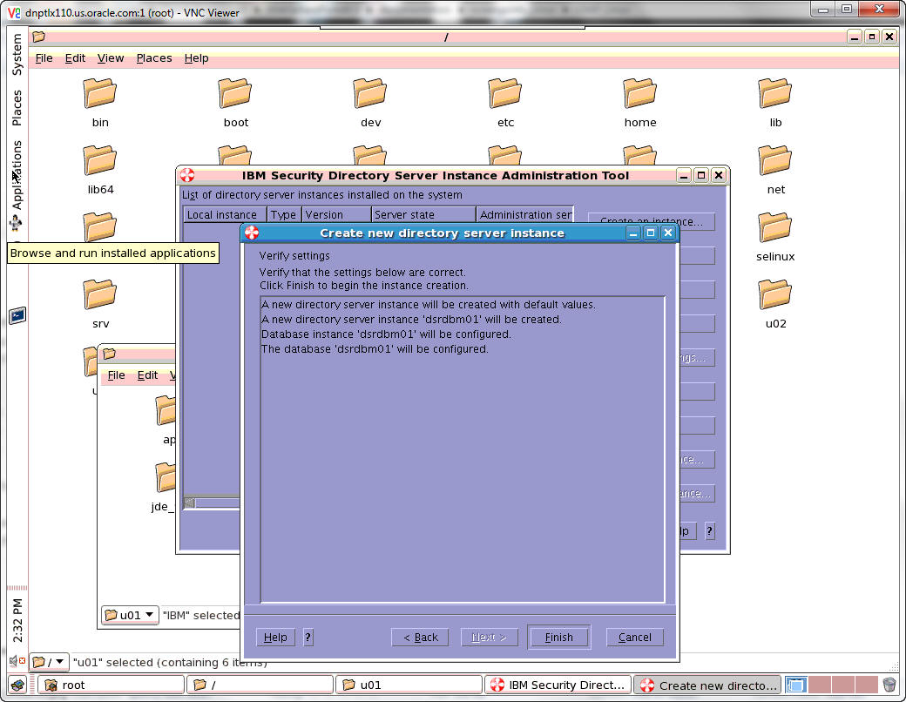The image size is (906, 702).
Task: Open the Places menu in file browser
Action: [153, 58]
